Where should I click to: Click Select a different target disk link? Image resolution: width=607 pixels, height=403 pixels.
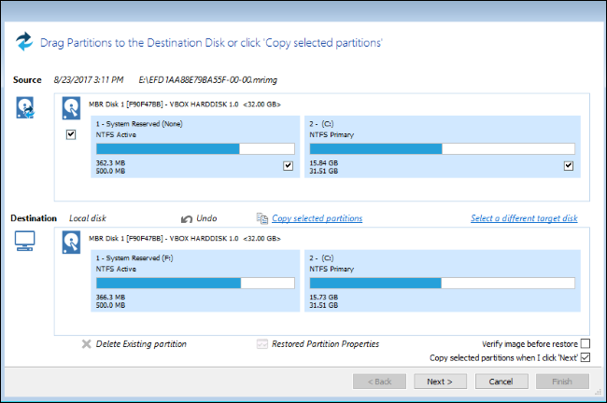coord(524,218)
